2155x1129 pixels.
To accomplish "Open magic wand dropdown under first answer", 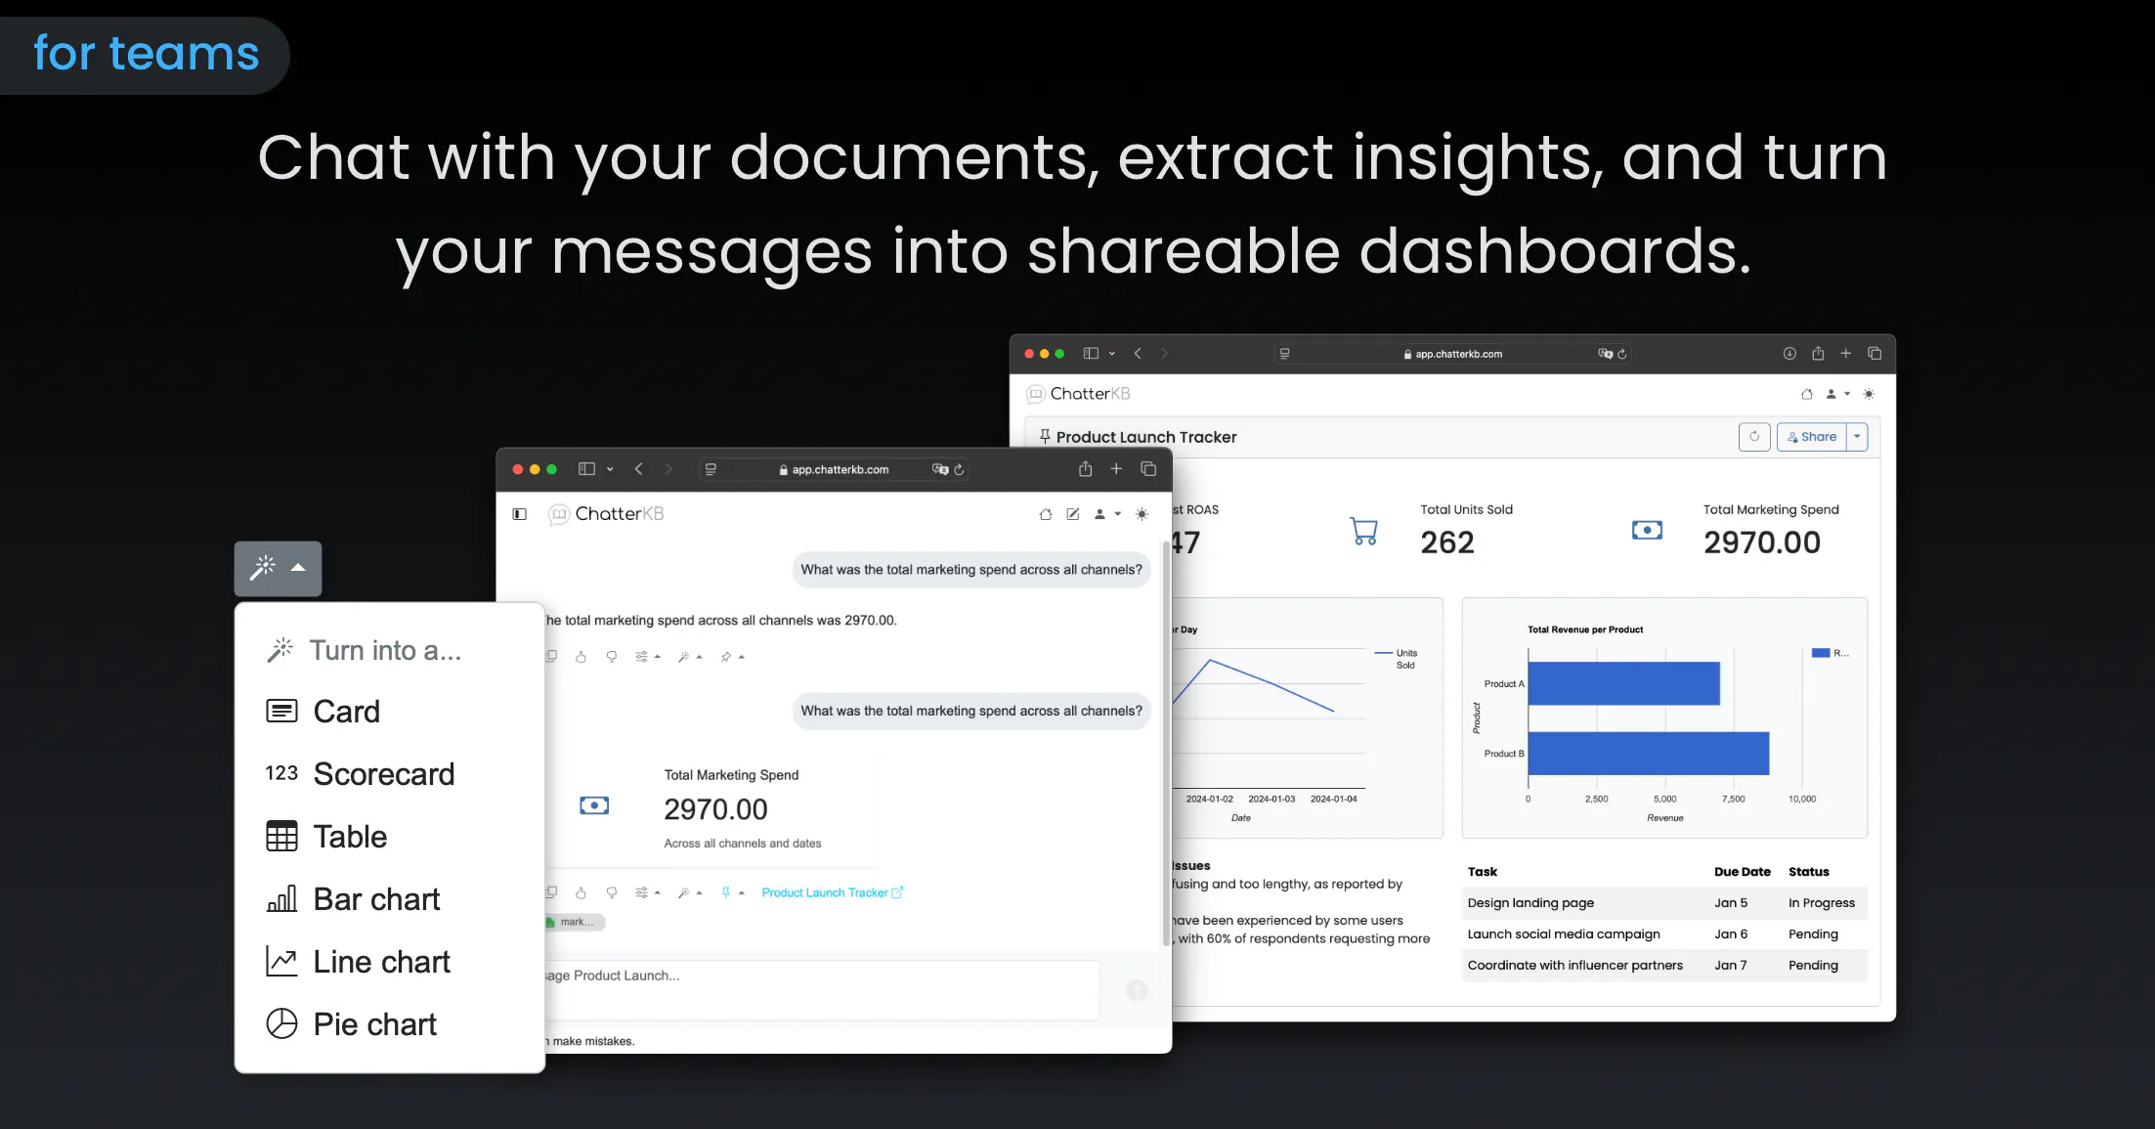I will (x=690, y=657).
